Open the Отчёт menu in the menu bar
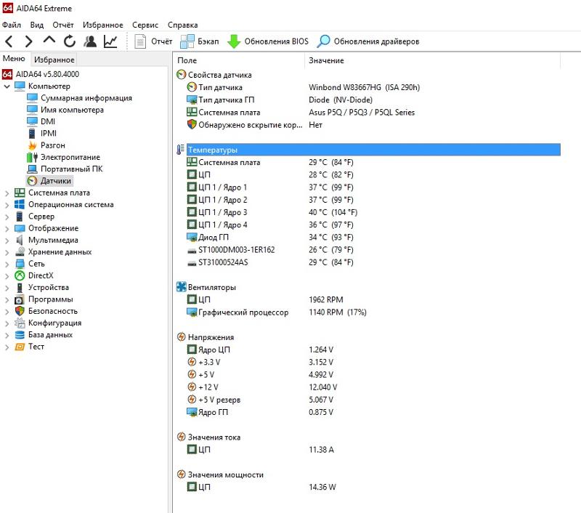This screenshot has height=513, width=581. 63,25
